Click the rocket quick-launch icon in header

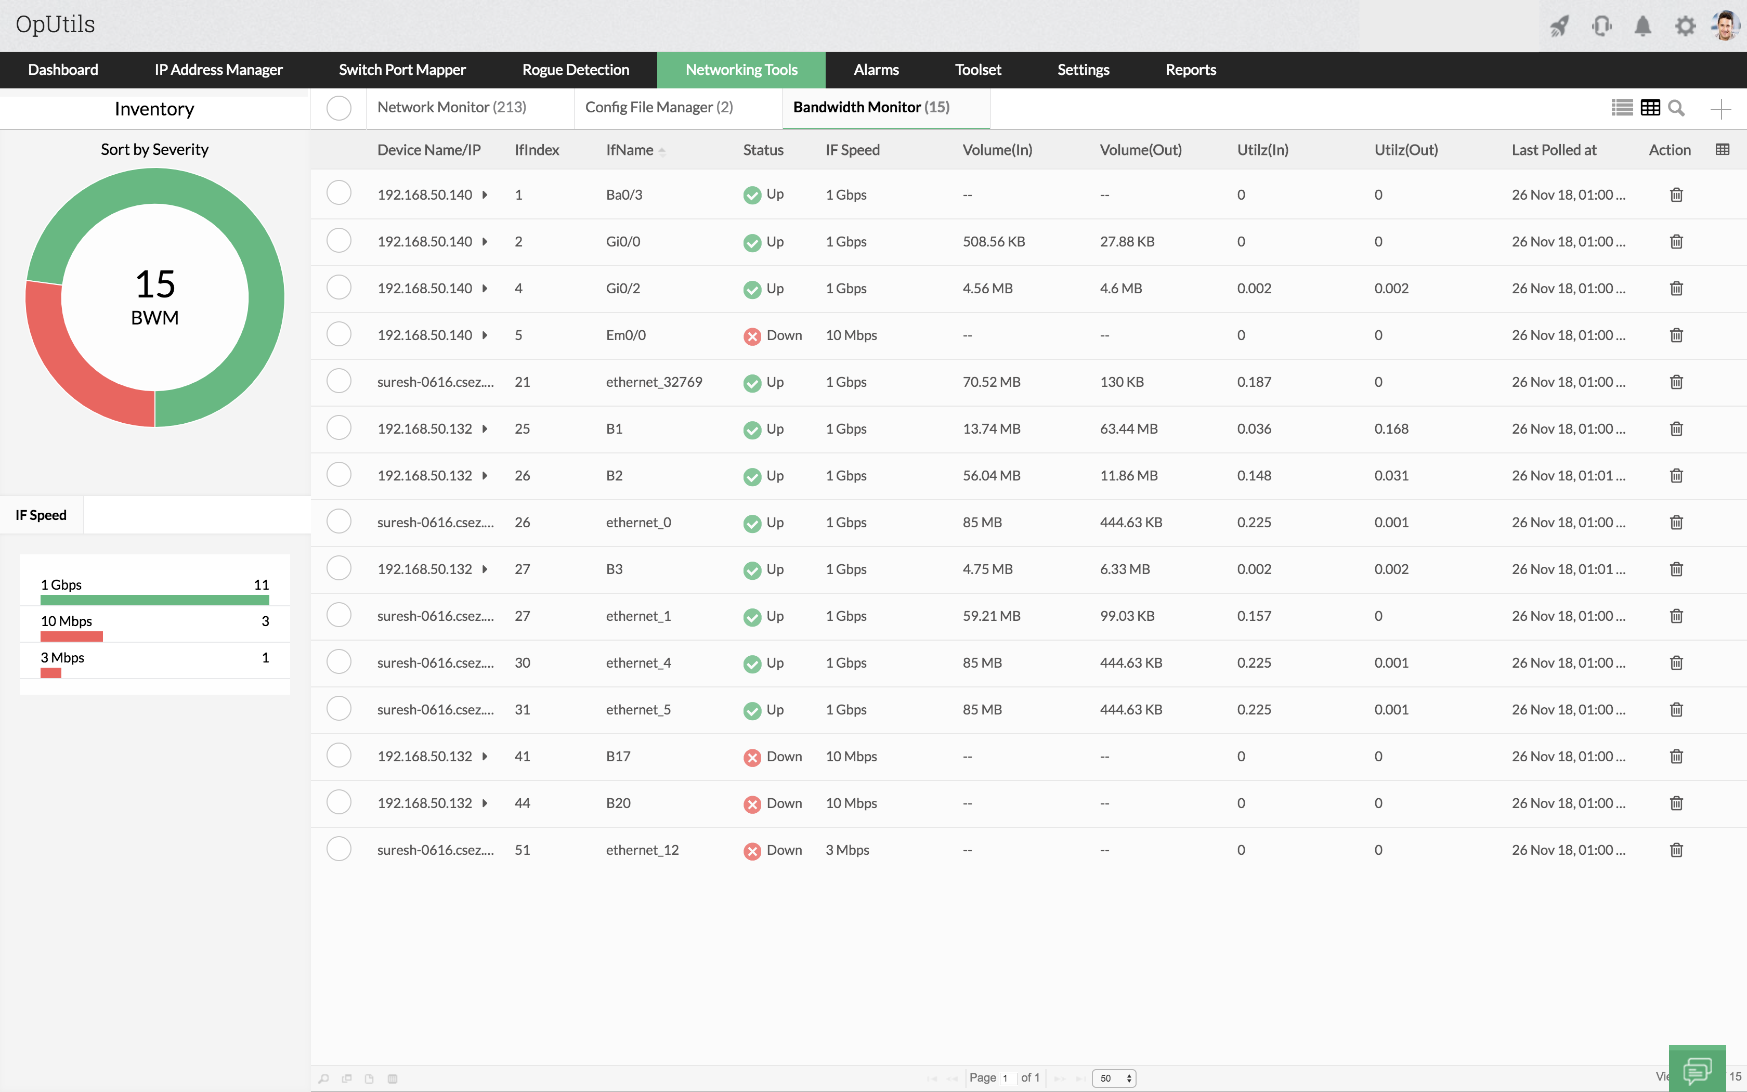[x=1559, y=27]
